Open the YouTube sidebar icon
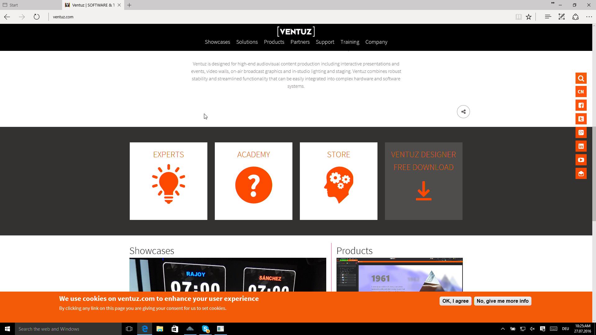The width and height of the screenshot is (596, 335). tap(581, 160)
